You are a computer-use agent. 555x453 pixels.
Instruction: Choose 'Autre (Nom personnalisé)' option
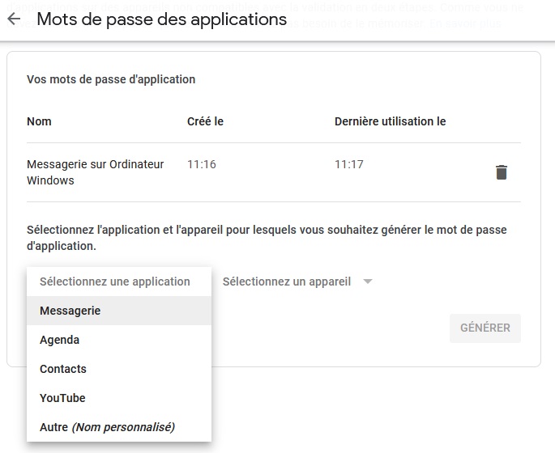[x=107, y=427]
